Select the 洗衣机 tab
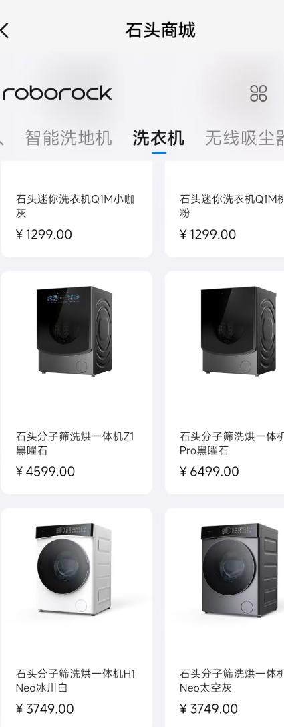This screenshot has width=284, height=727. coord(158,138)
